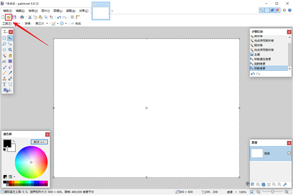Select the Magic Wand tool

[x=5, y=55]
